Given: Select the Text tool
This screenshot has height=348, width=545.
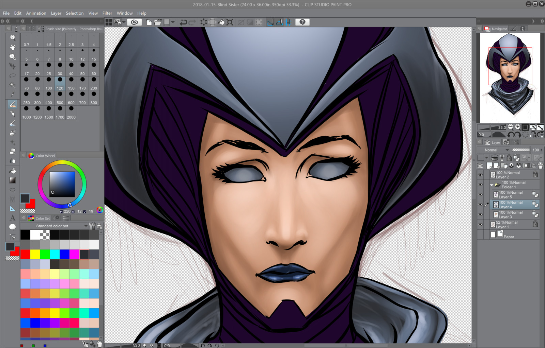Looking at the screenshot, I should click(13, 218).
